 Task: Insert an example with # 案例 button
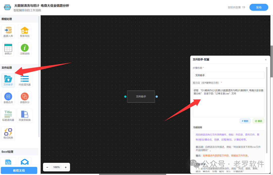[x=245, y=121]
